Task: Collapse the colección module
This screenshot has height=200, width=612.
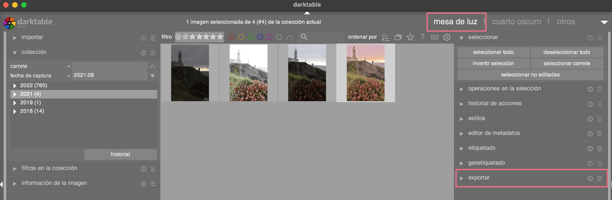Action: coord(14,53)
